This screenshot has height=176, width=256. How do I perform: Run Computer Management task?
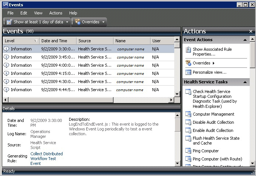coord(213,114)
